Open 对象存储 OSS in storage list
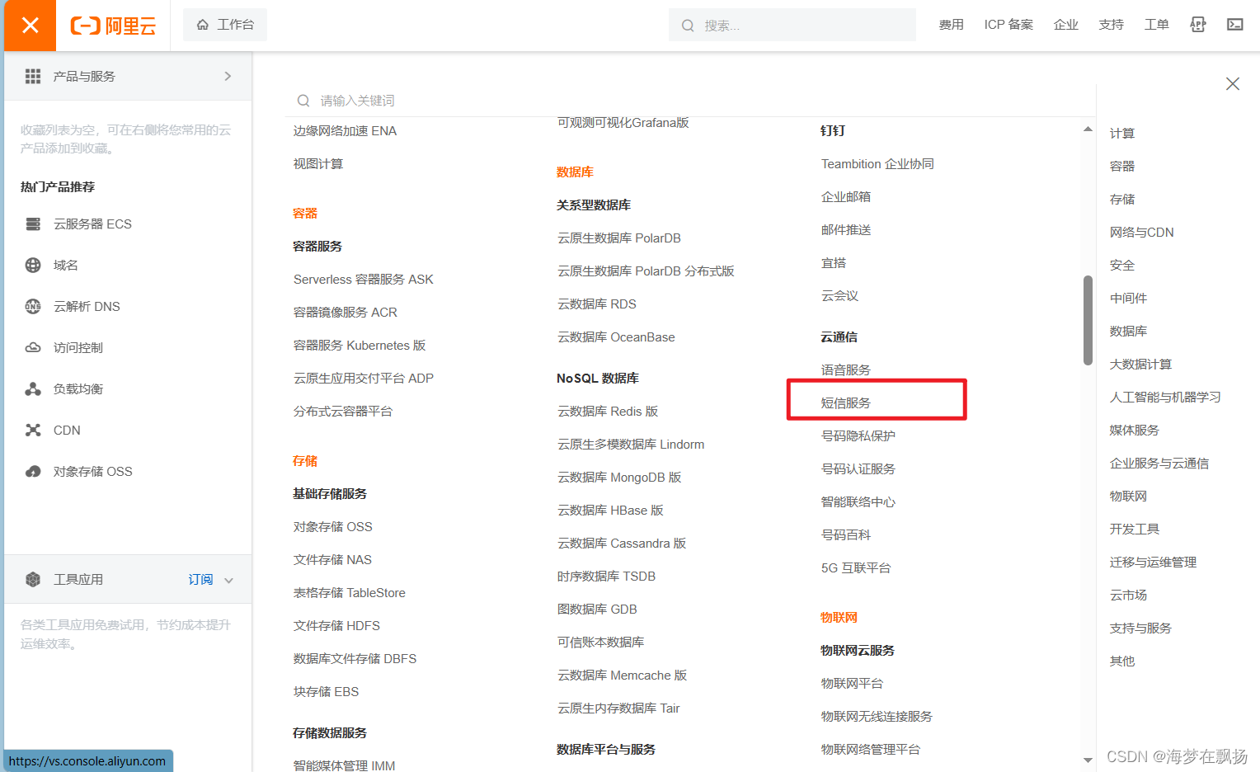 [333, 526]
